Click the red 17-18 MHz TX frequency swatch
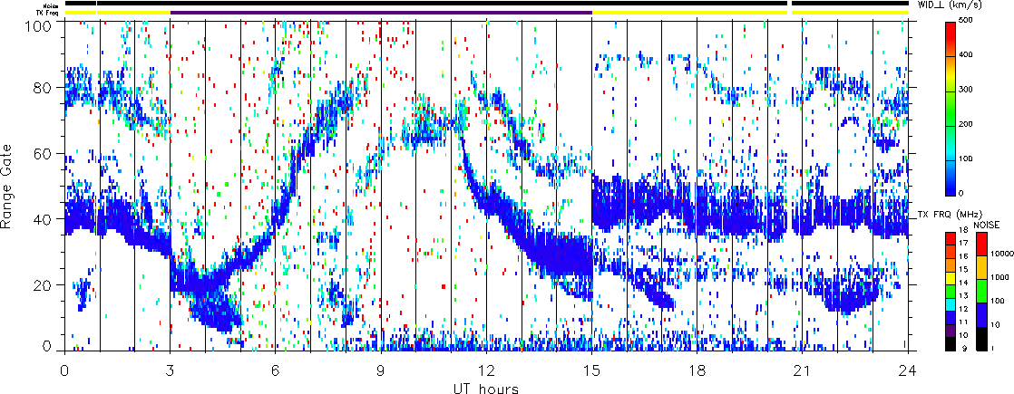 point(950,238)
